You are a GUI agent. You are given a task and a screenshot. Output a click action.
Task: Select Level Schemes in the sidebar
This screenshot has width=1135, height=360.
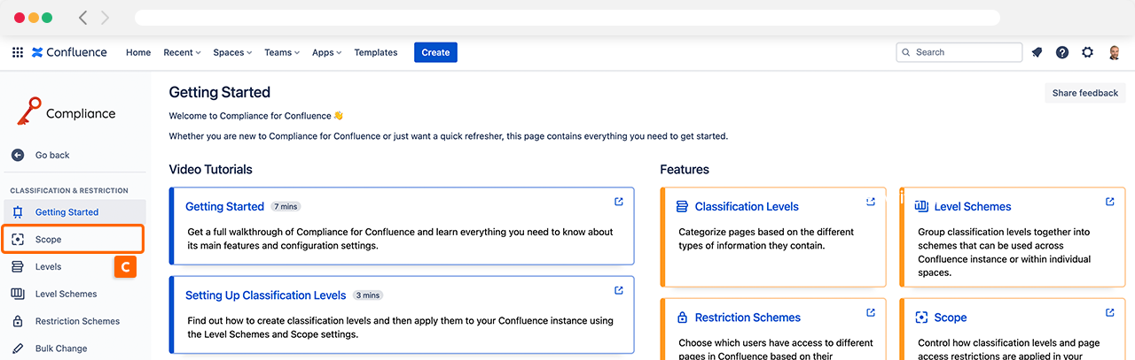point(66,294)
